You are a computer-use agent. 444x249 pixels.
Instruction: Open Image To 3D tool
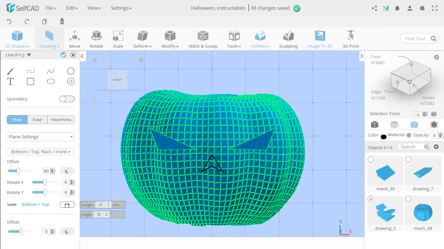click(x=320, y=39)
